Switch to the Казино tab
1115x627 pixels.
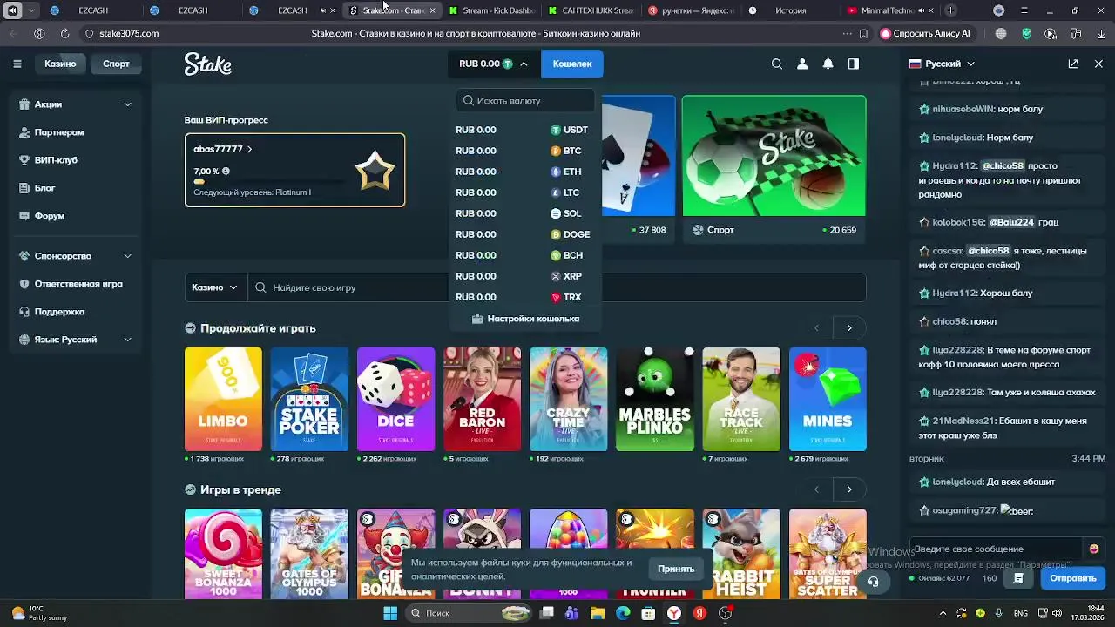(60, 64)
